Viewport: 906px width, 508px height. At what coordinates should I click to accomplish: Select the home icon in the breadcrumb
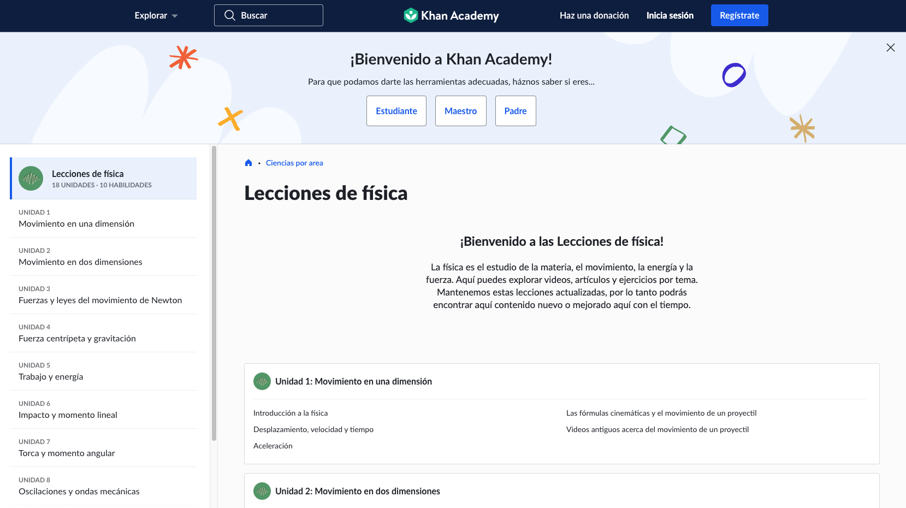248,163
